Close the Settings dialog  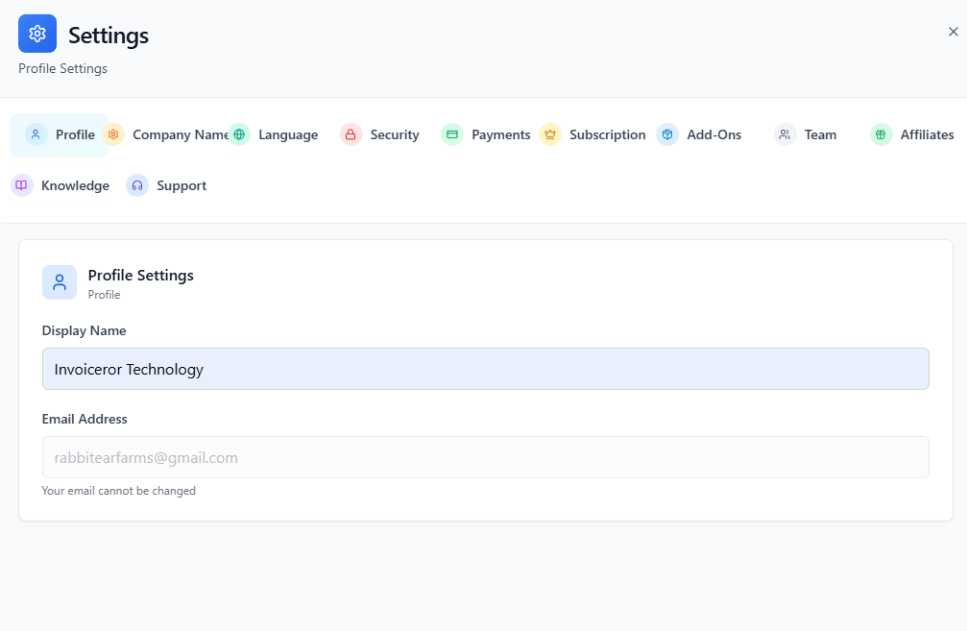click(x=952, y=31)
